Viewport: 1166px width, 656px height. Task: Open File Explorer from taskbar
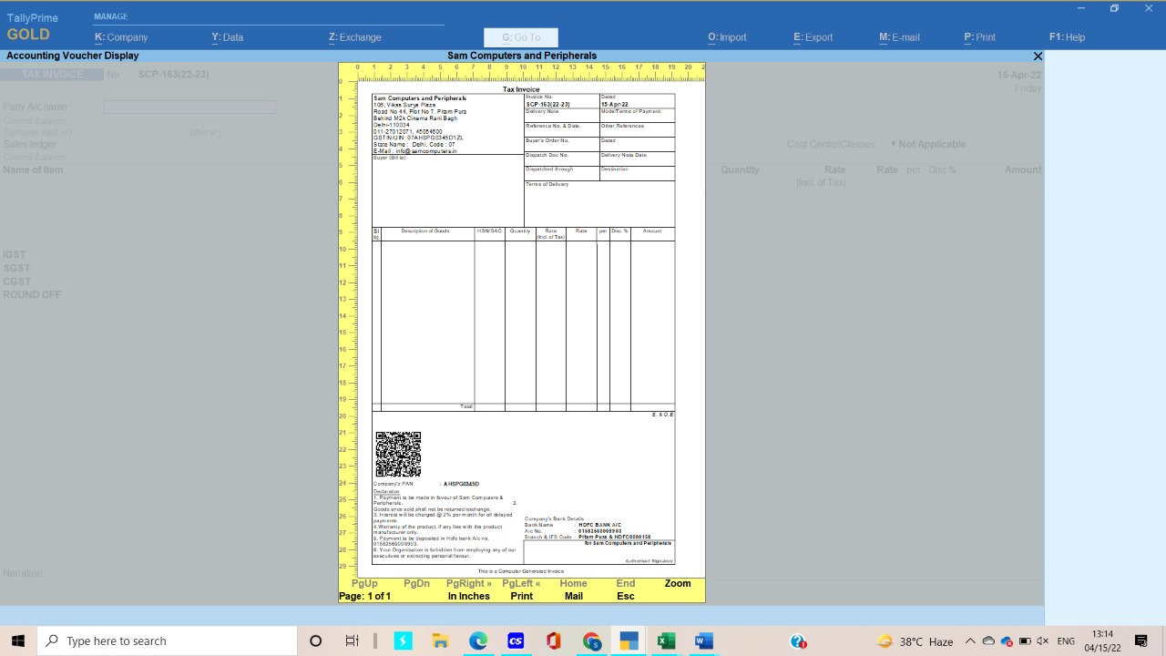click(x=440, y=641)
